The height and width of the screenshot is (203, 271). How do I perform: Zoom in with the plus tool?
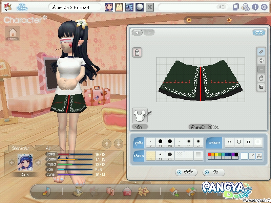pos(261,61)
